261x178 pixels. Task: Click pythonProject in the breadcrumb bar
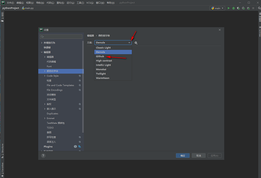[11, 8]
